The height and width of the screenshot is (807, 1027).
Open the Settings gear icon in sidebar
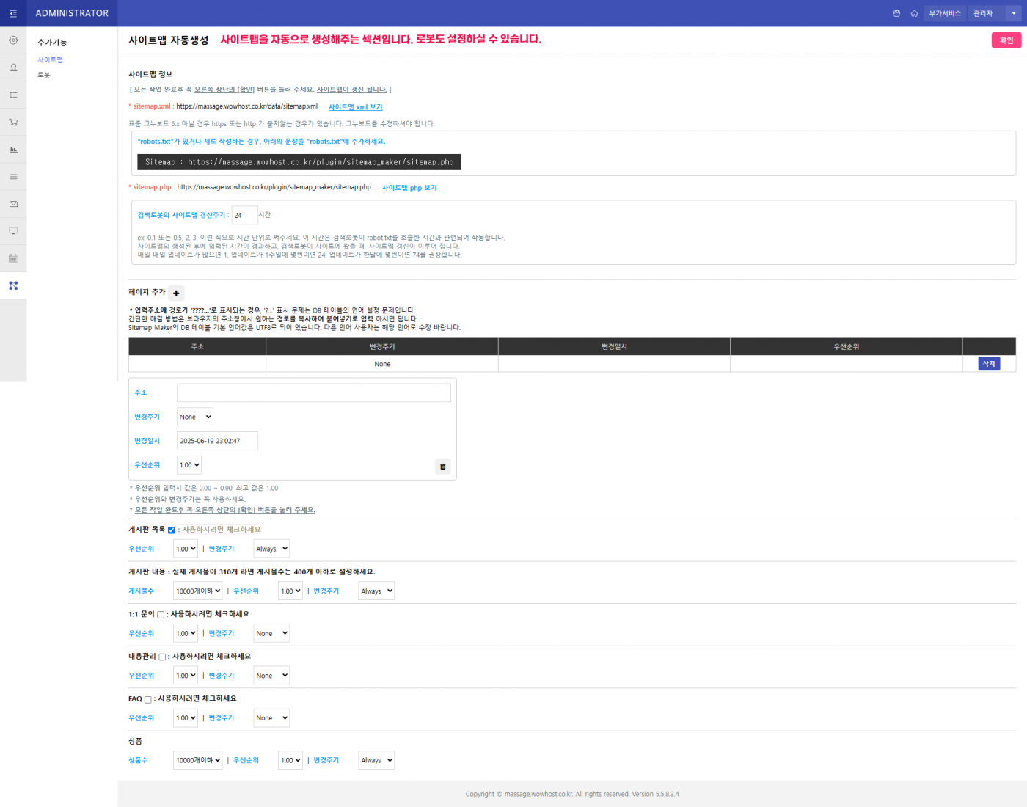click(13, 40)
